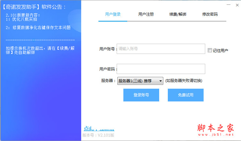Switch to the 用户登录 tab
The image size is (241, 141).
point(113,14)
